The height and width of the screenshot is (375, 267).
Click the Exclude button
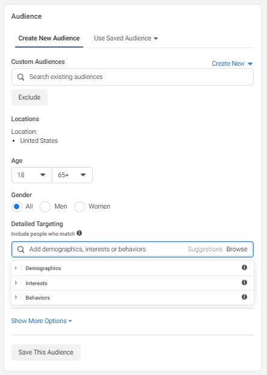pyautogui.click(x=30, y=97)
